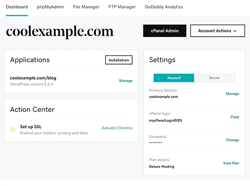Click the masked password field
Image resolution: width=250 pixels, height=186 pixels.
click(155, 143)
